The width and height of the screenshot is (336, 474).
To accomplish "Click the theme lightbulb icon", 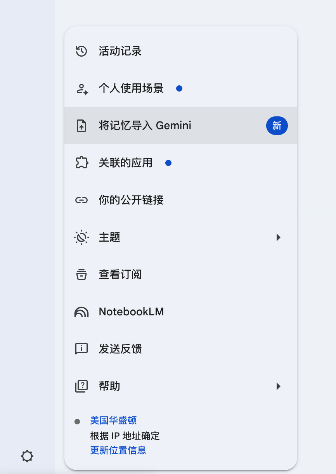I will (81, 237).
